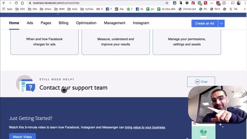Image resolution: width=247 pixels, height=139 pixels.
Task: Switch to the Pages tab
Action: [x=46, y=23]
